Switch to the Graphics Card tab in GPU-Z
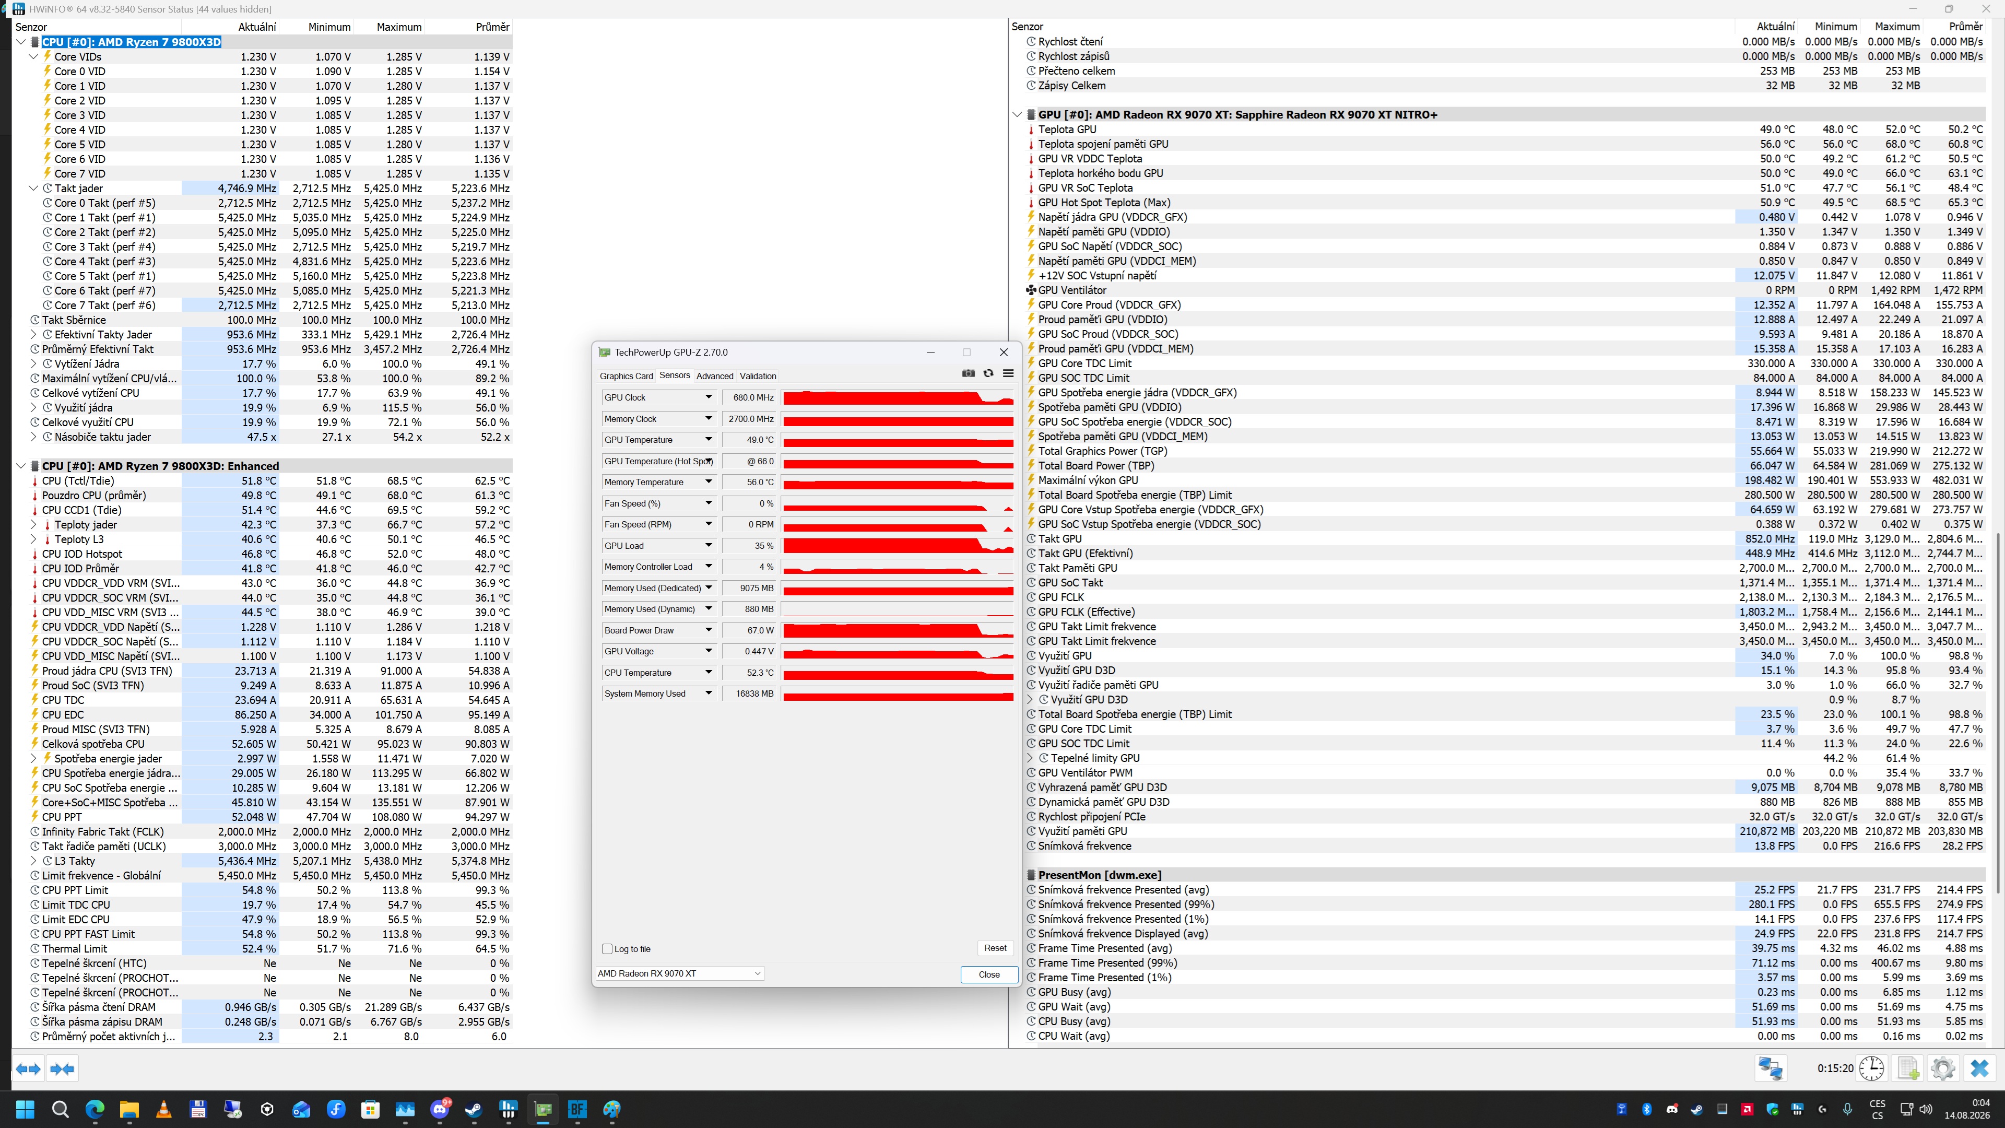The height and width of the screenshot is (1128, 2005). pyautogui.click(x=626, y=376)
